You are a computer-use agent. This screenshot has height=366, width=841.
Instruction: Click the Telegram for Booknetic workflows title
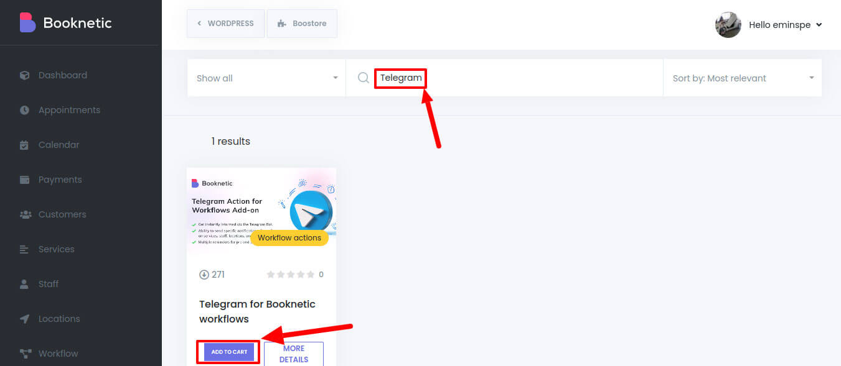[257, 311]
